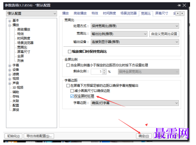Image resolution: width=196 pixels, height=145 pixels.
Task: Switch to the 播放 tab
Action: click(65, 13)
